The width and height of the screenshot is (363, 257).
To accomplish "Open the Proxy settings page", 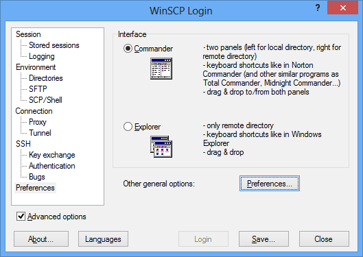I will pyautogui.click(x=38, y=122).
